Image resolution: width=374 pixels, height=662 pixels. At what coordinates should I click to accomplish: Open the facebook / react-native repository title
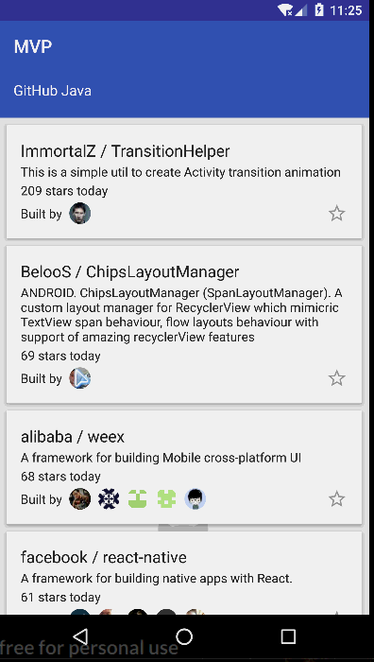point(104,557)
